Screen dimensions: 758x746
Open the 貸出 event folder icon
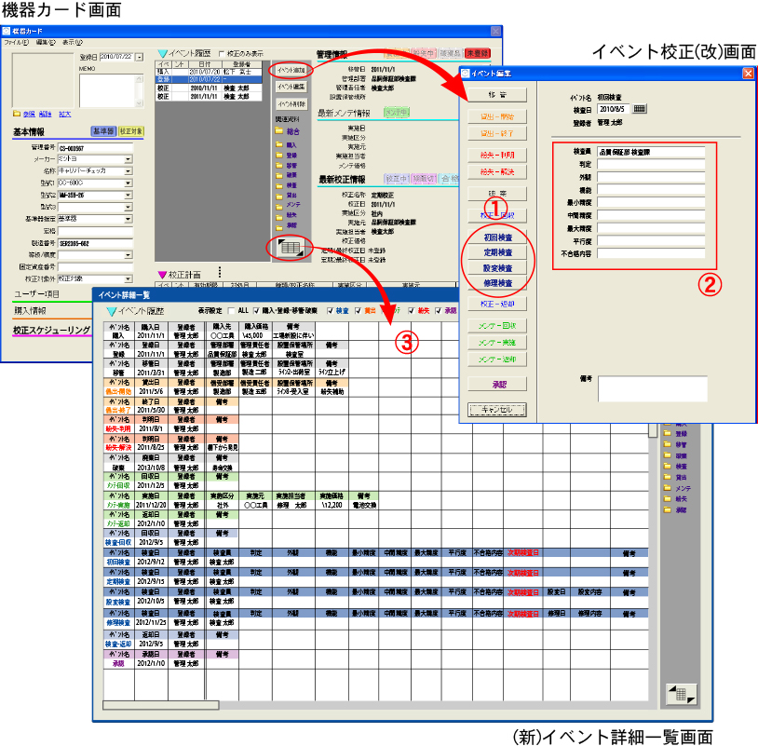pyautogui.click(x=281, y=195)
